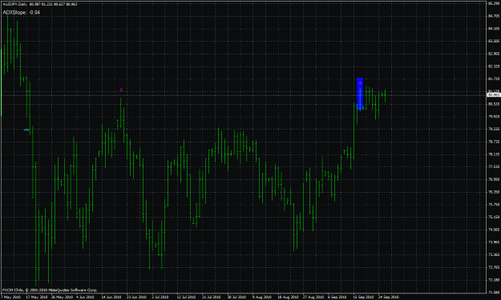Click the 30 Jul 2010 date label
501x300 pixels.
236,297
